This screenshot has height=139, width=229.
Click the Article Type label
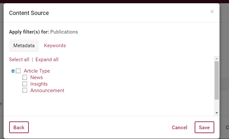(37, 71)
